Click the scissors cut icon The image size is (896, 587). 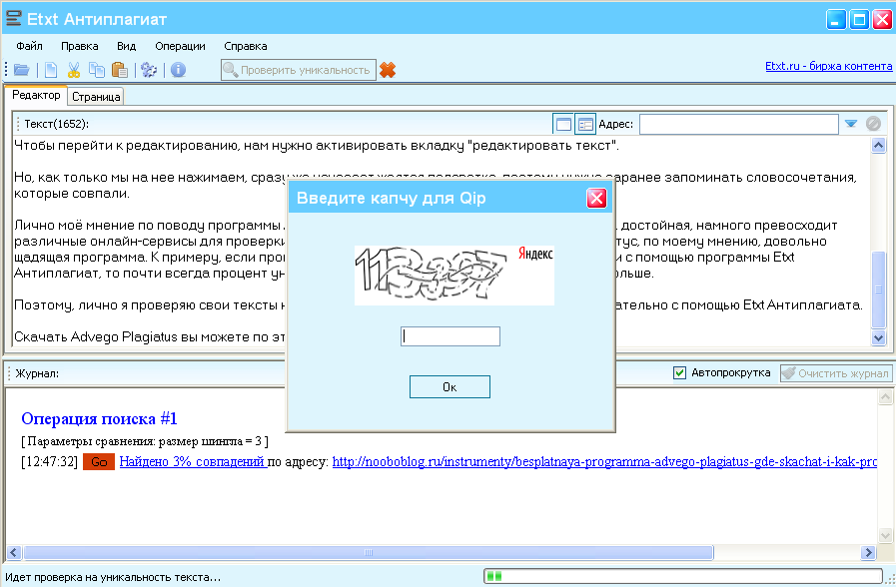coord(73,70)
